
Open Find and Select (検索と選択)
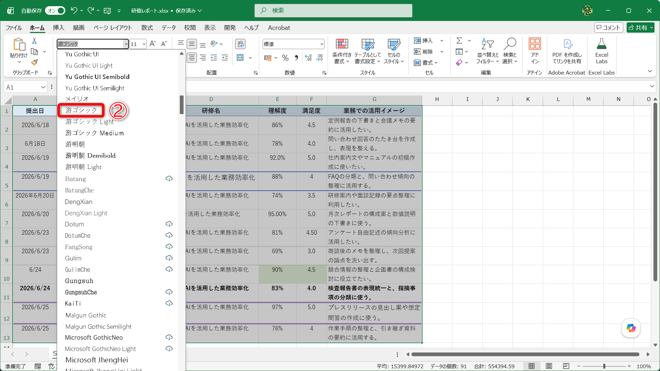coord(510,51)
